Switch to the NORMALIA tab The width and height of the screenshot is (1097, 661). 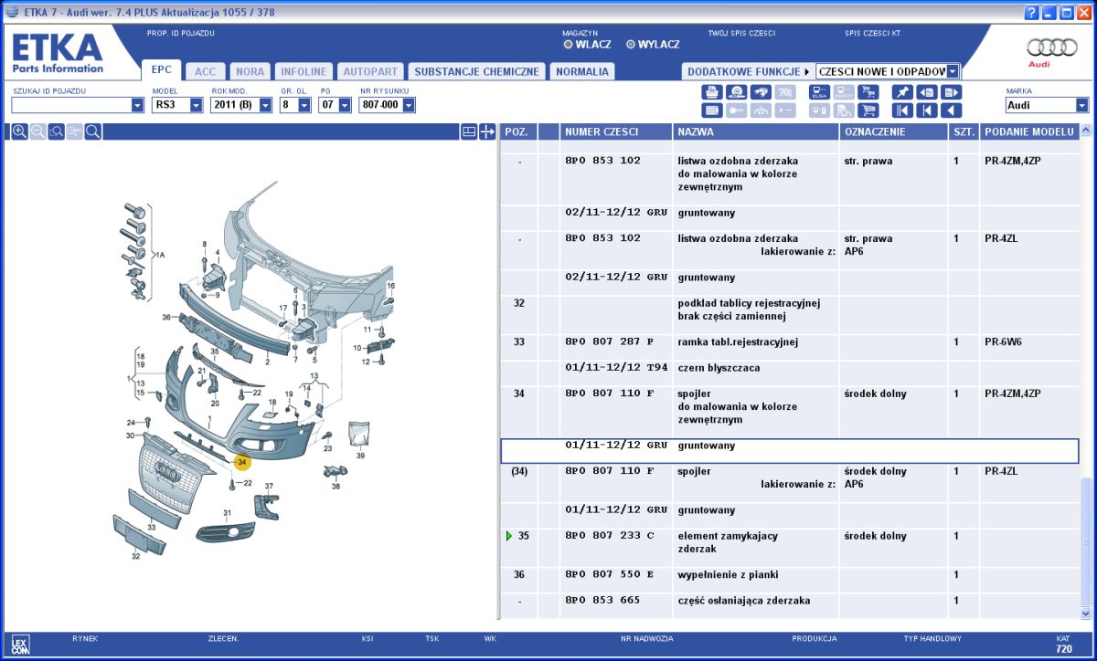tap(581, 71)
